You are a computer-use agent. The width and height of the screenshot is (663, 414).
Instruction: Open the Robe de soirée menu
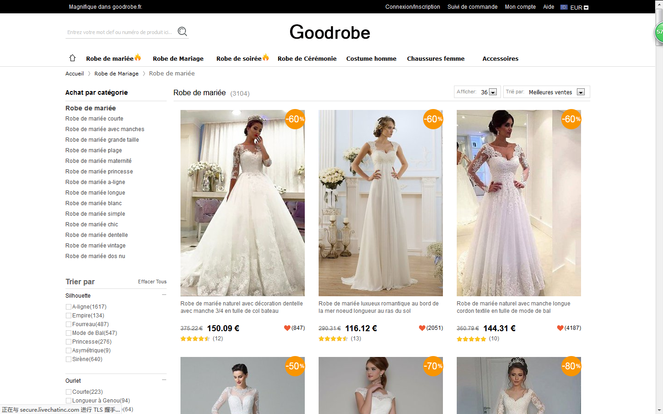click(x=239, y=58)
